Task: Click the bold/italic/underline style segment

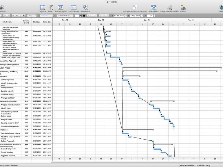Action: 92,16
